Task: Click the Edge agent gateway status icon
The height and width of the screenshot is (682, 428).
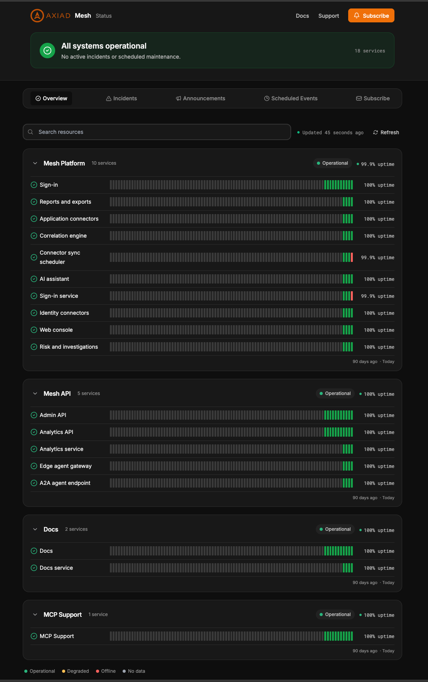Action: [34, 466]
